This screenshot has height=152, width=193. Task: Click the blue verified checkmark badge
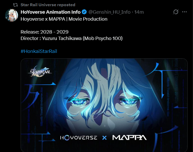coord(84,12)
